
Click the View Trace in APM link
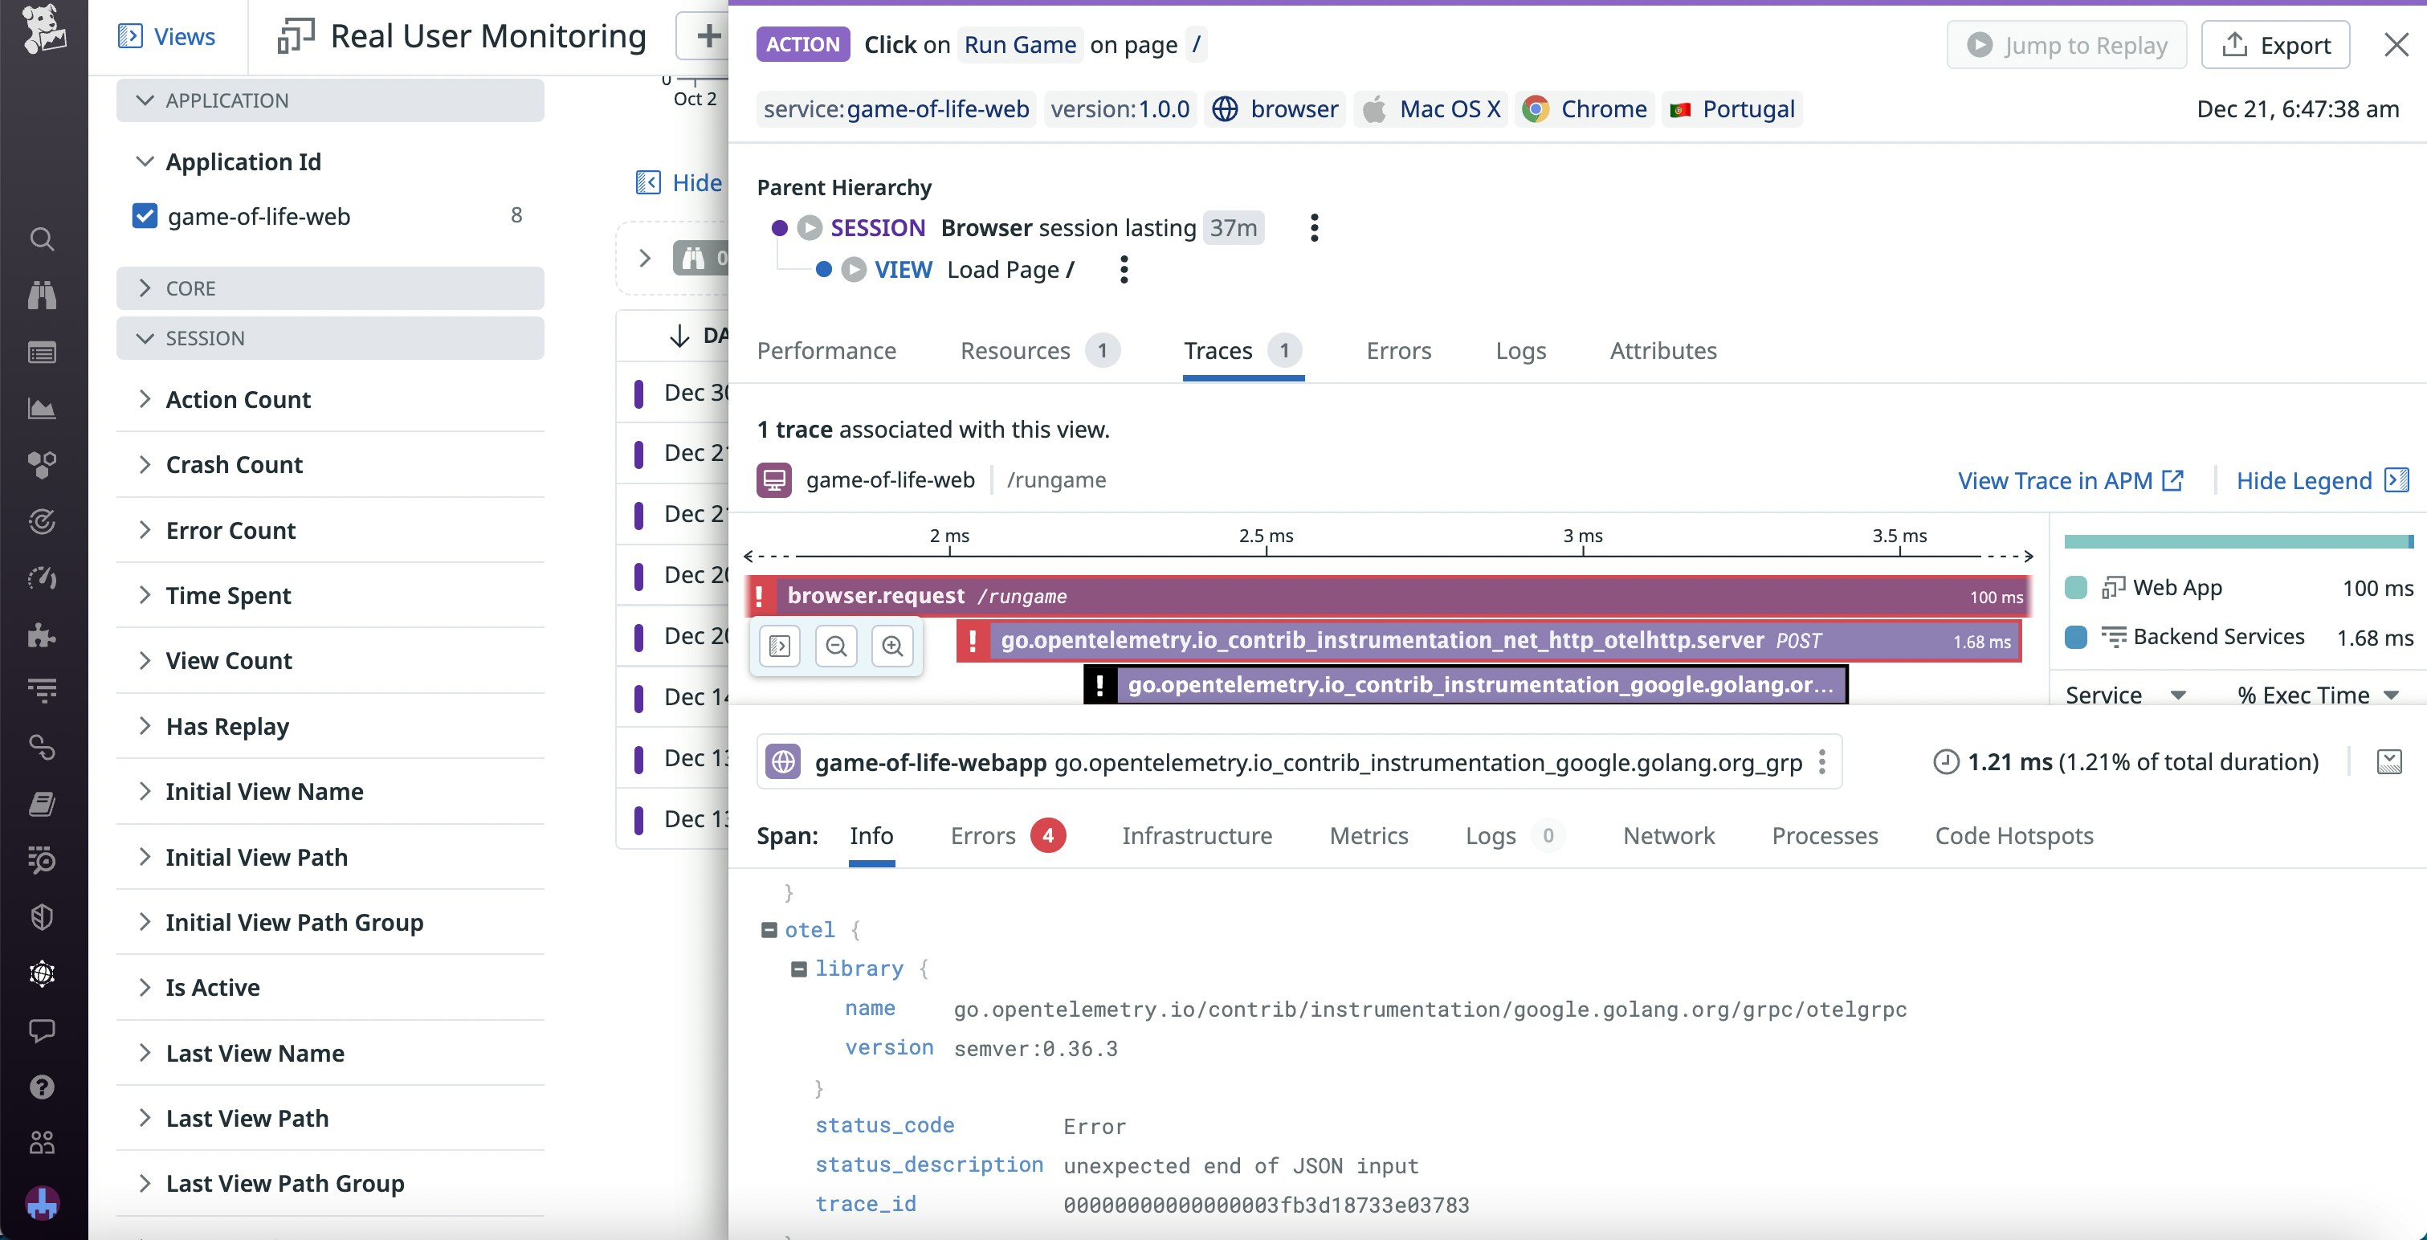pos(2058,480)
